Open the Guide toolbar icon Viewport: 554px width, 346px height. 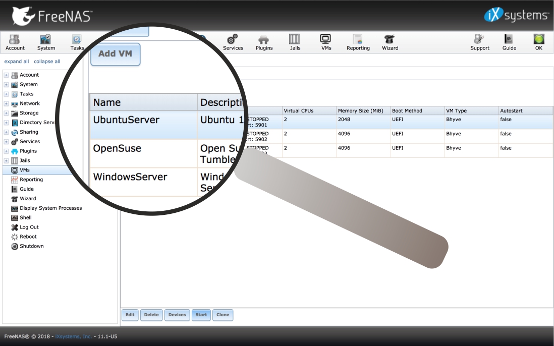click(x=509, y=42)
